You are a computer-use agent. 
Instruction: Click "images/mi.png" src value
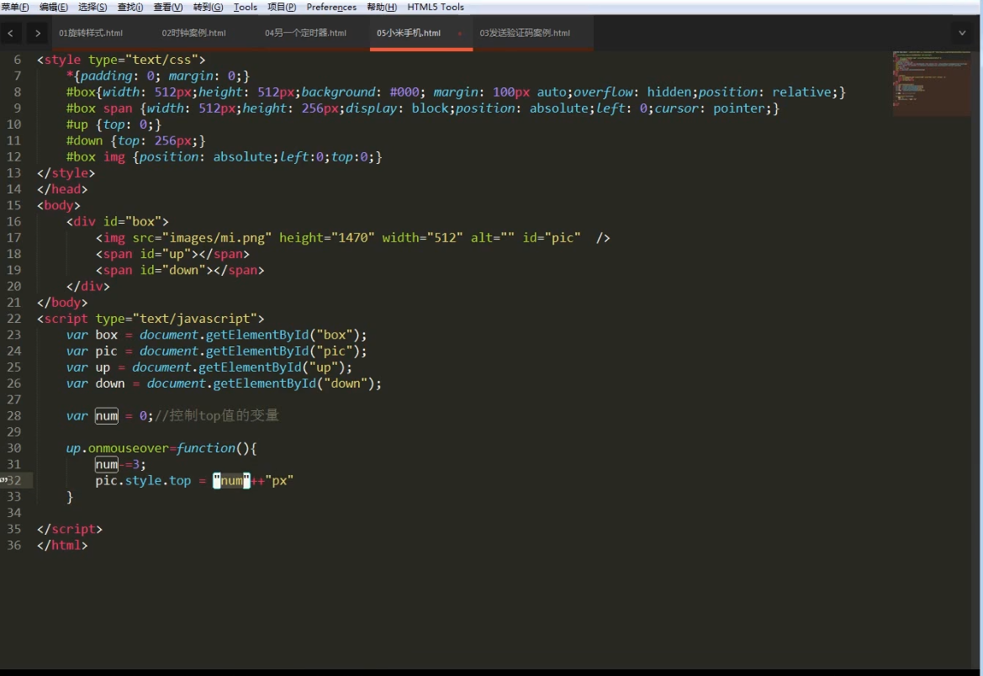coord(217,238)
